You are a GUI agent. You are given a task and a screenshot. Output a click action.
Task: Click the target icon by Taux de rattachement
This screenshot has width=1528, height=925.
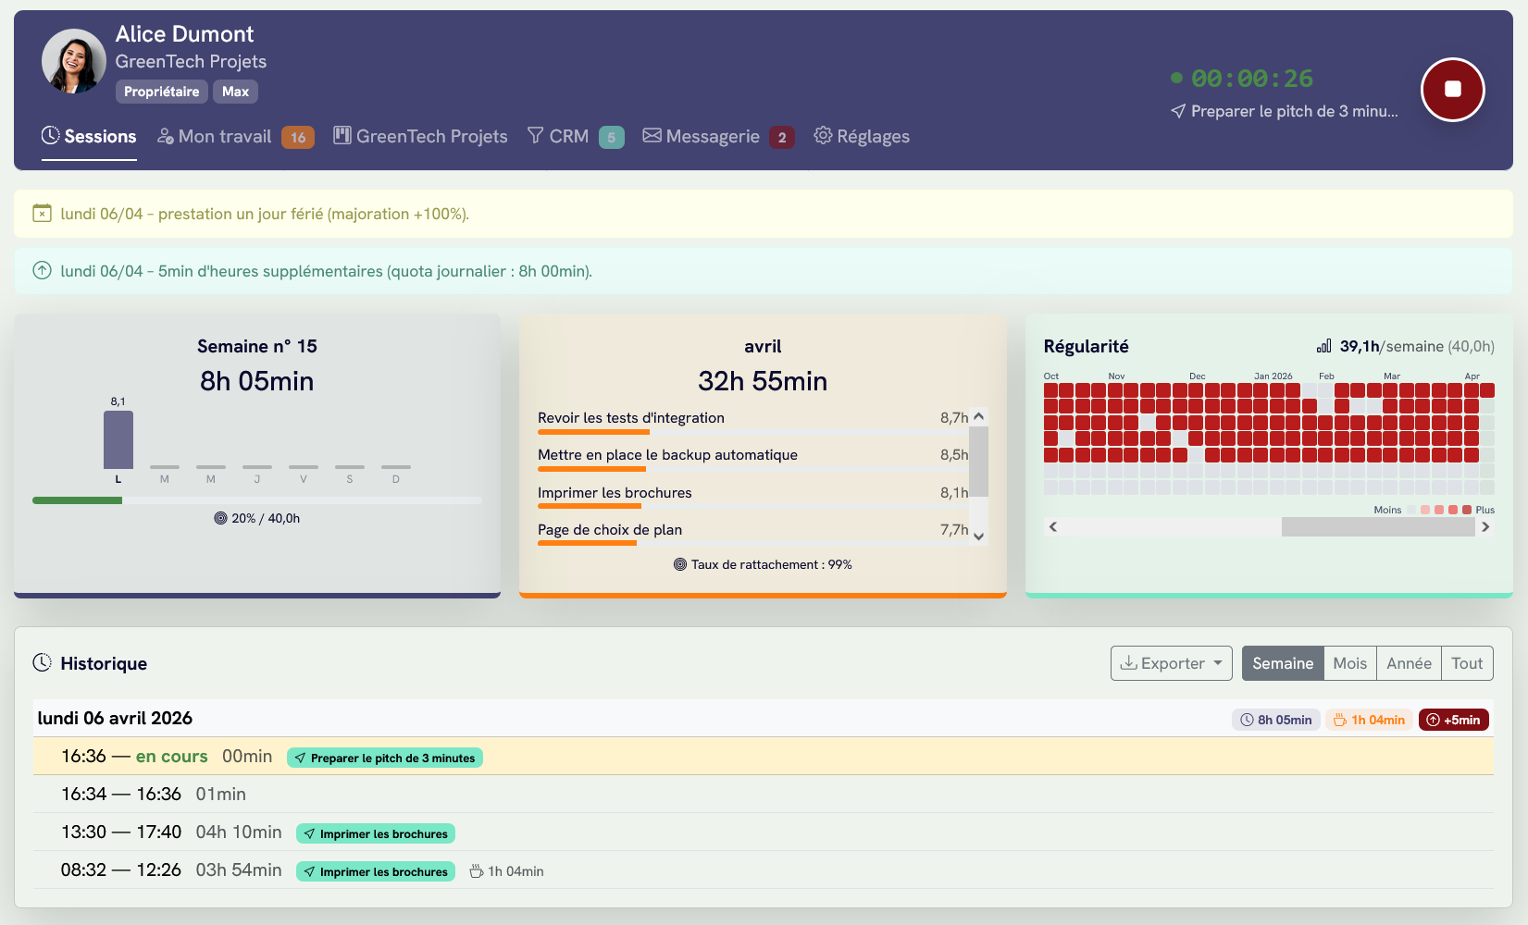tap(680, 564)
